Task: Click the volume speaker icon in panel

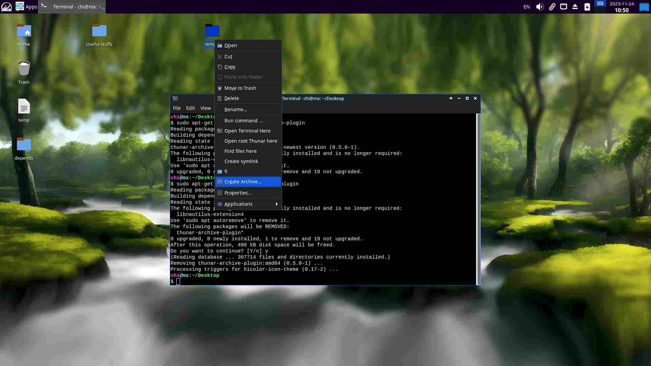Action: pyautogui.click(x=540, y=7)
